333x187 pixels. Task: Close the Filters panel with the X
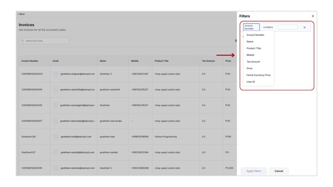(x=313, y=16)
